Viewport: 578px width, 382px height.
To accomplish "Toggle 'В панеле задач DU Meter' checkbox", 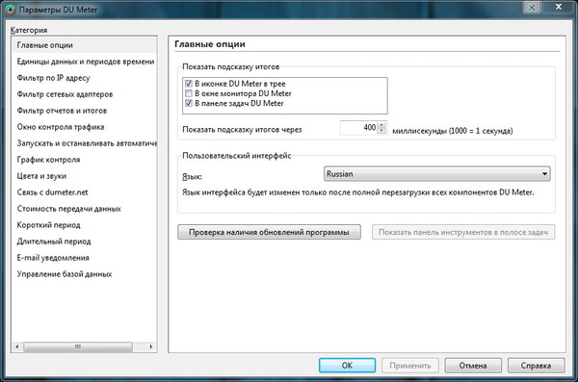I will pos(189,103).
